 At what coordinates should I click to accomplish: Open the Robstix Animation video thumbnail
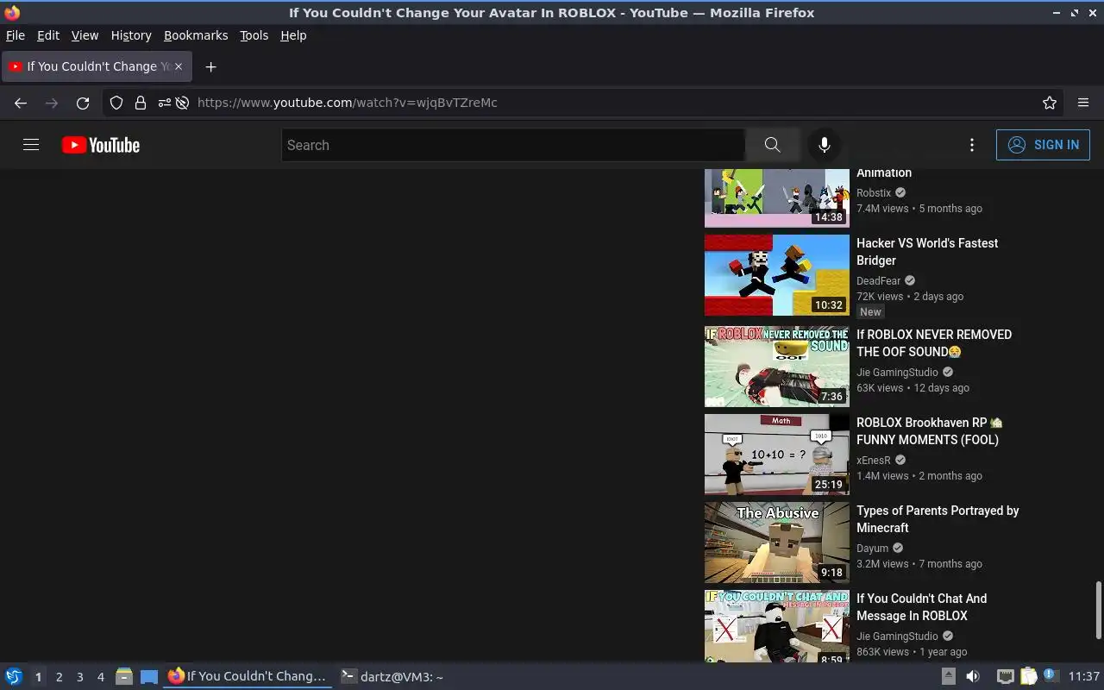point(777,198)
